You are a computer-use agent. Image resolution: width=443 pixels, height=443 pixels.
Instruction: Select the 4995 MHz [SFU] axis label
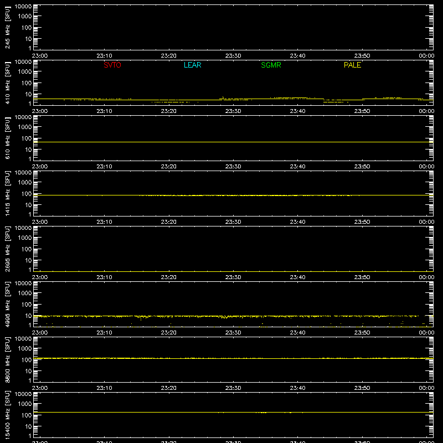7,304
